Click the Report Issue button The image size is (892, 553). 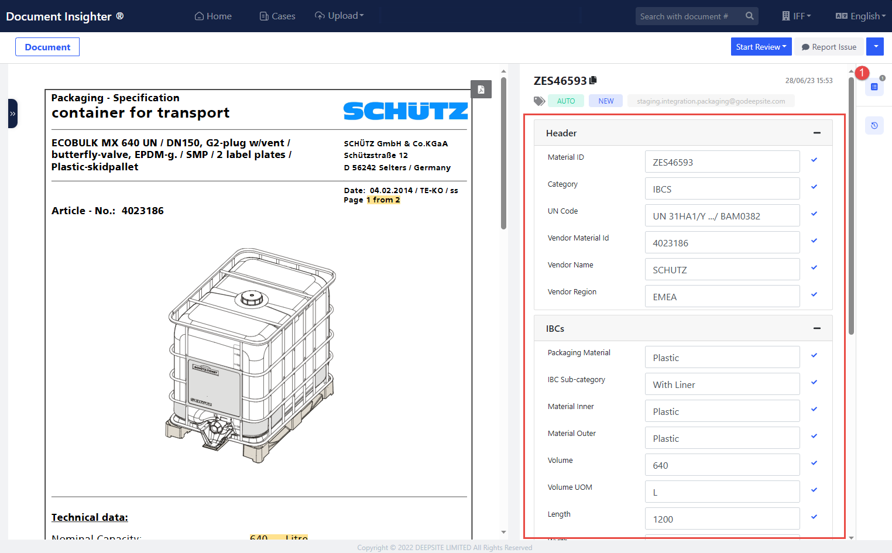(828, 47)
